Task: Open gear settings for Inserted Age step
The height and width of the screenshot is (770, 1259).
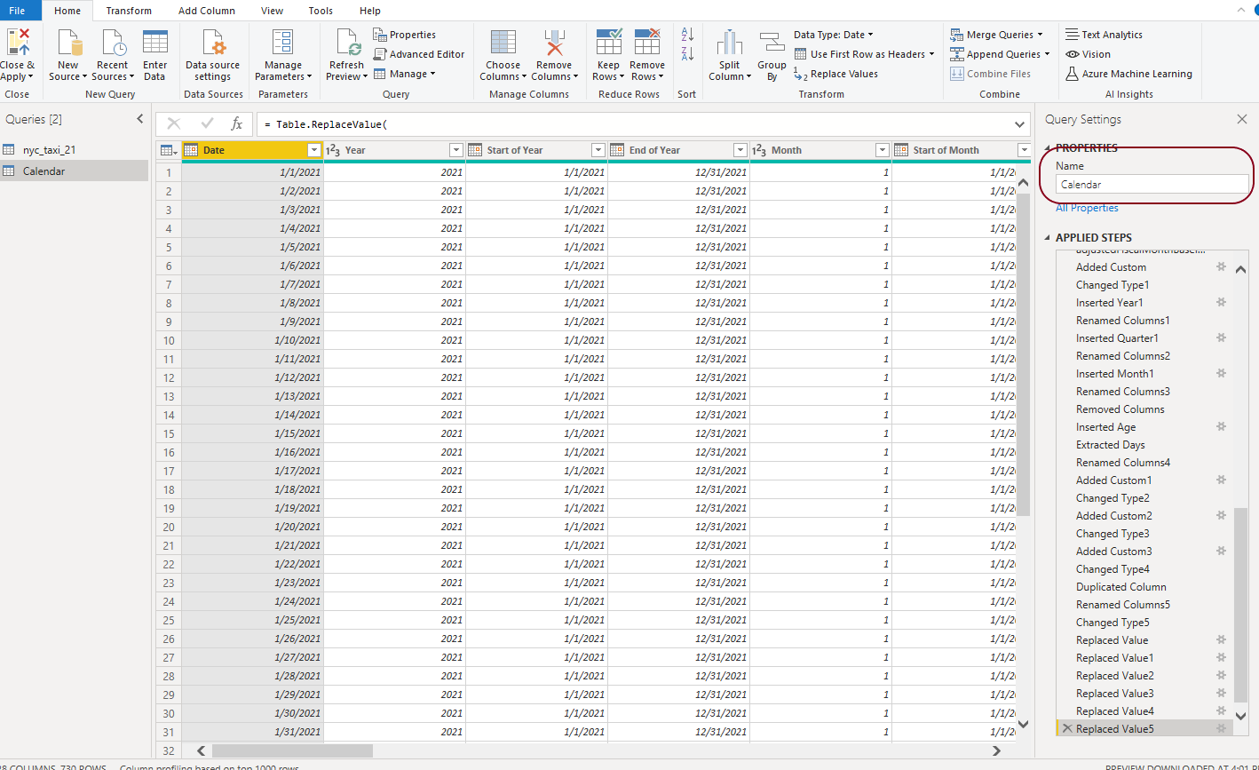Action: coord(1221,427)
